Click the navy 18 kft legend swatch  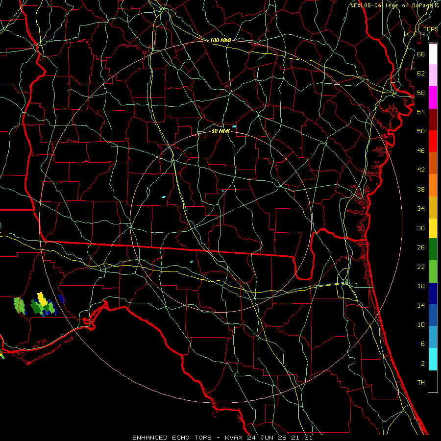tap(433, 294)
